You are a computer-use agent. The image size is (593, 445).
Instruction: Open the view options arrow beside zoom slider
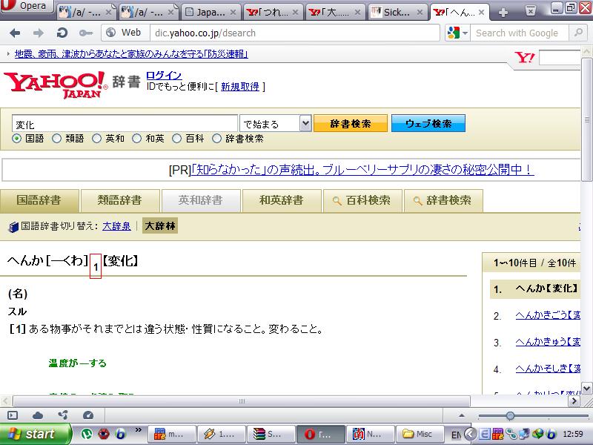click(461, 415)
